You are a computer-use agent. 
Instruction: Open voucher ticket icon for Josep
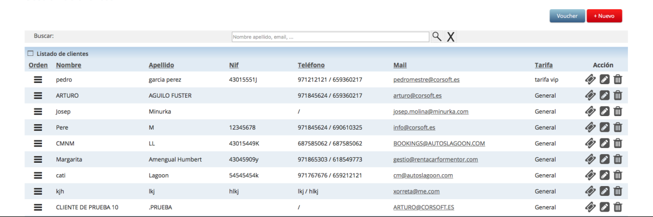[x=590, y=111]
